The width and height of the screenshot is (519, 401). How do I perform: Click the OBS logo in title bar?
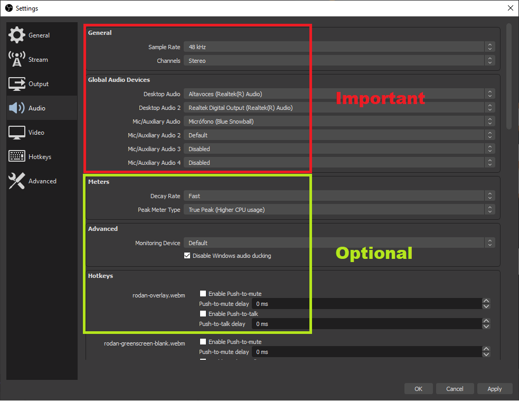[x=8, y=8]
